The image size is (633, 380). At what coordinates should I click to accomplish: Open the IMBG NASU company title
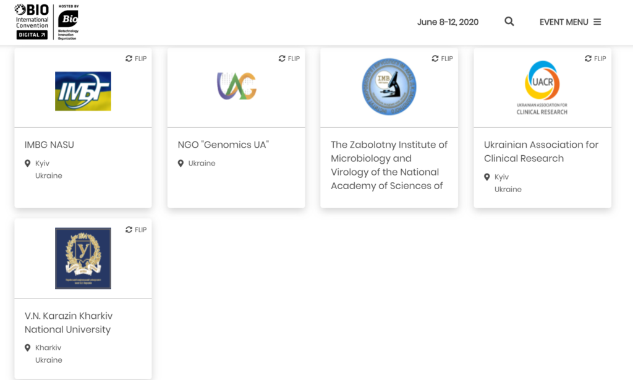pyautogui.click(x=49, y=145)
